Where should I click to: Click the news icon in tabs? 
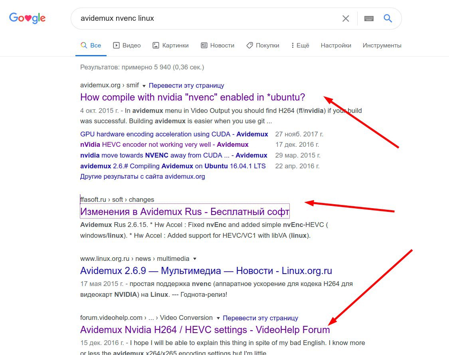(204, 45)
